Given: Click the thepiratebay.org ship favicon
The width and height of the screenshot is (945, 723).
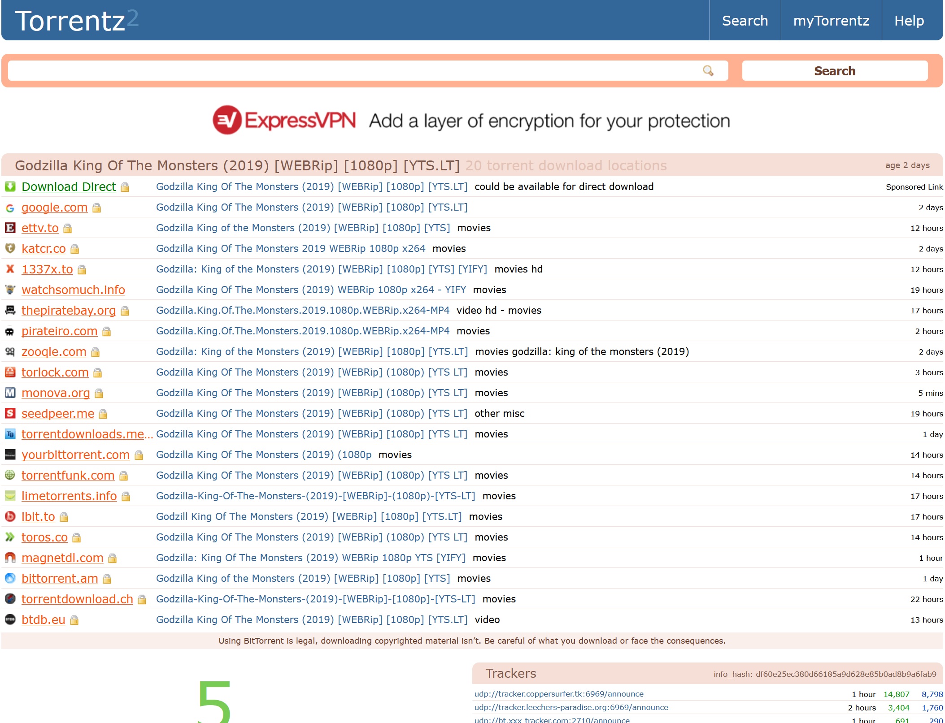Looking at the screenshot, I should [10, 310].
